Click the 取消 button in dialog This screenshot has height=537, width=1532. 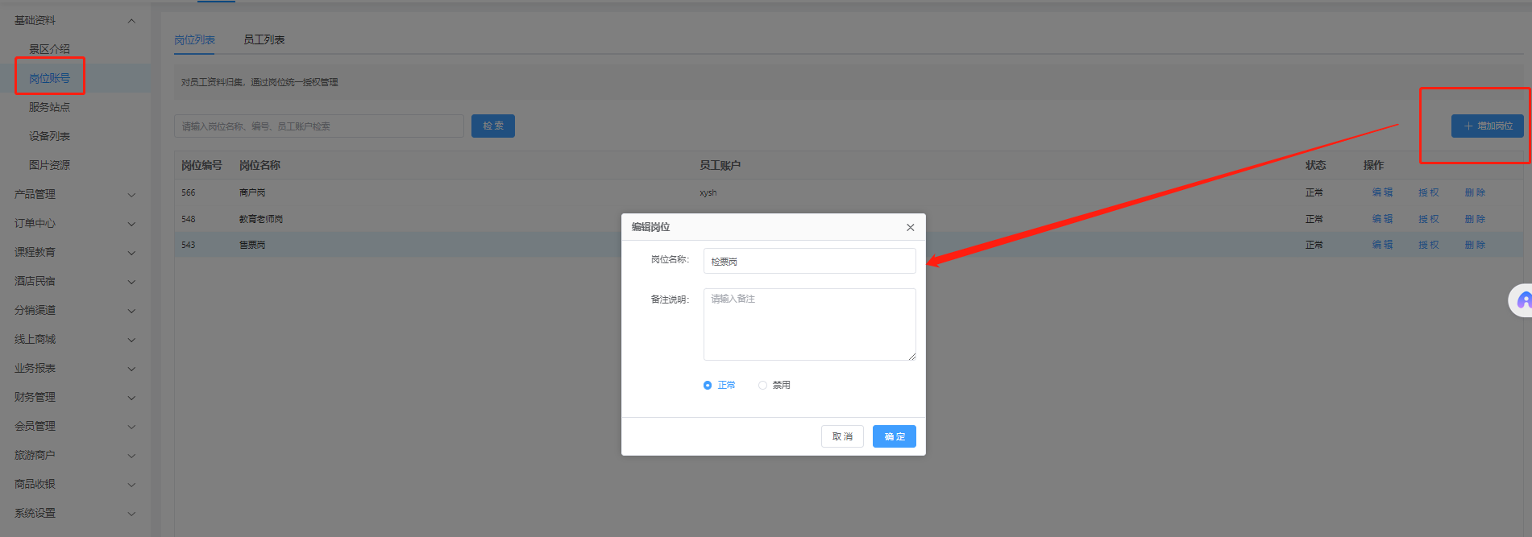842,436
